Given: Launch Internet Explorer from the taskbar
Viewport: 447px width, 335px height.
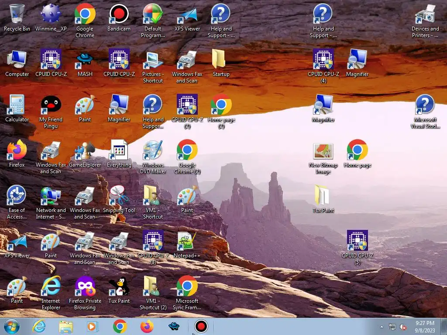Looking at the screenshot, I should click(x=39, y=326).
